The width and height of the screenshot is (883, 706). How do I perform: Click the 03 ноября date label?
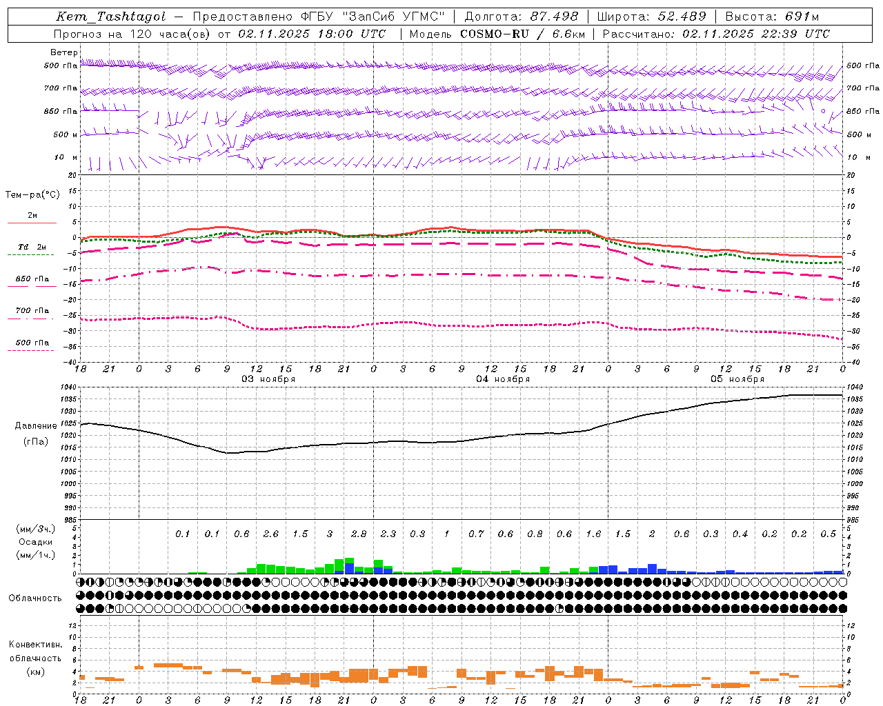click(x=268, y=379)
